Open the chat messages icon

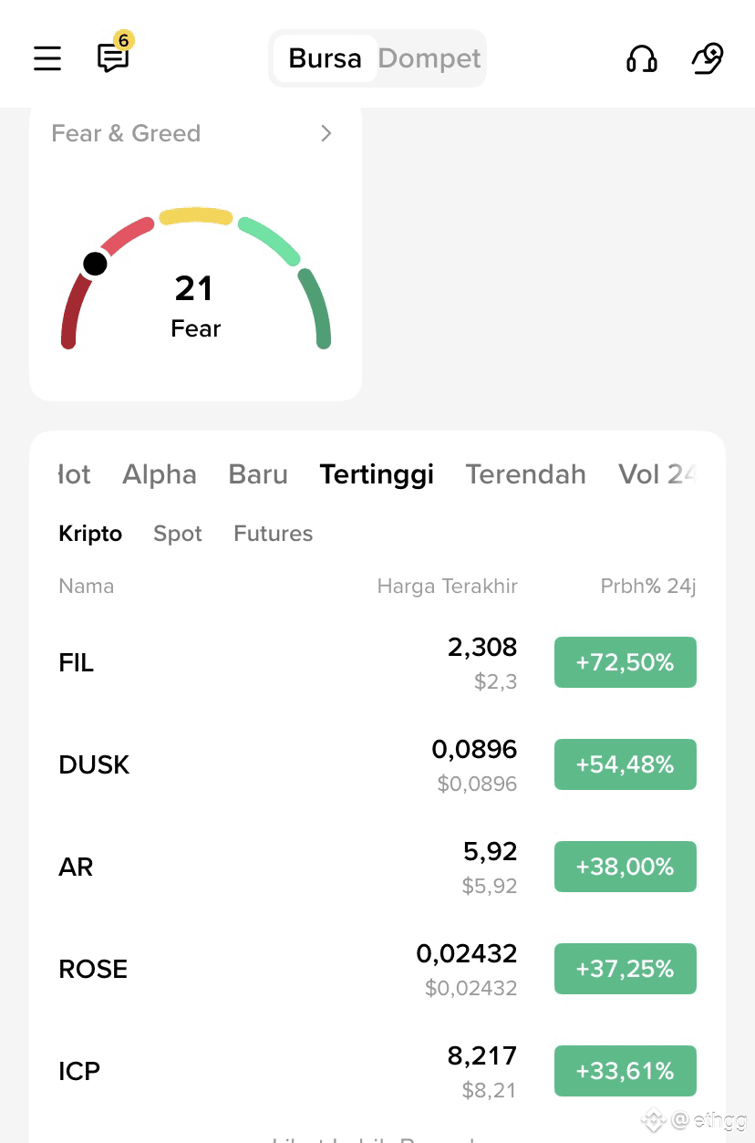[x=113, y=58]
